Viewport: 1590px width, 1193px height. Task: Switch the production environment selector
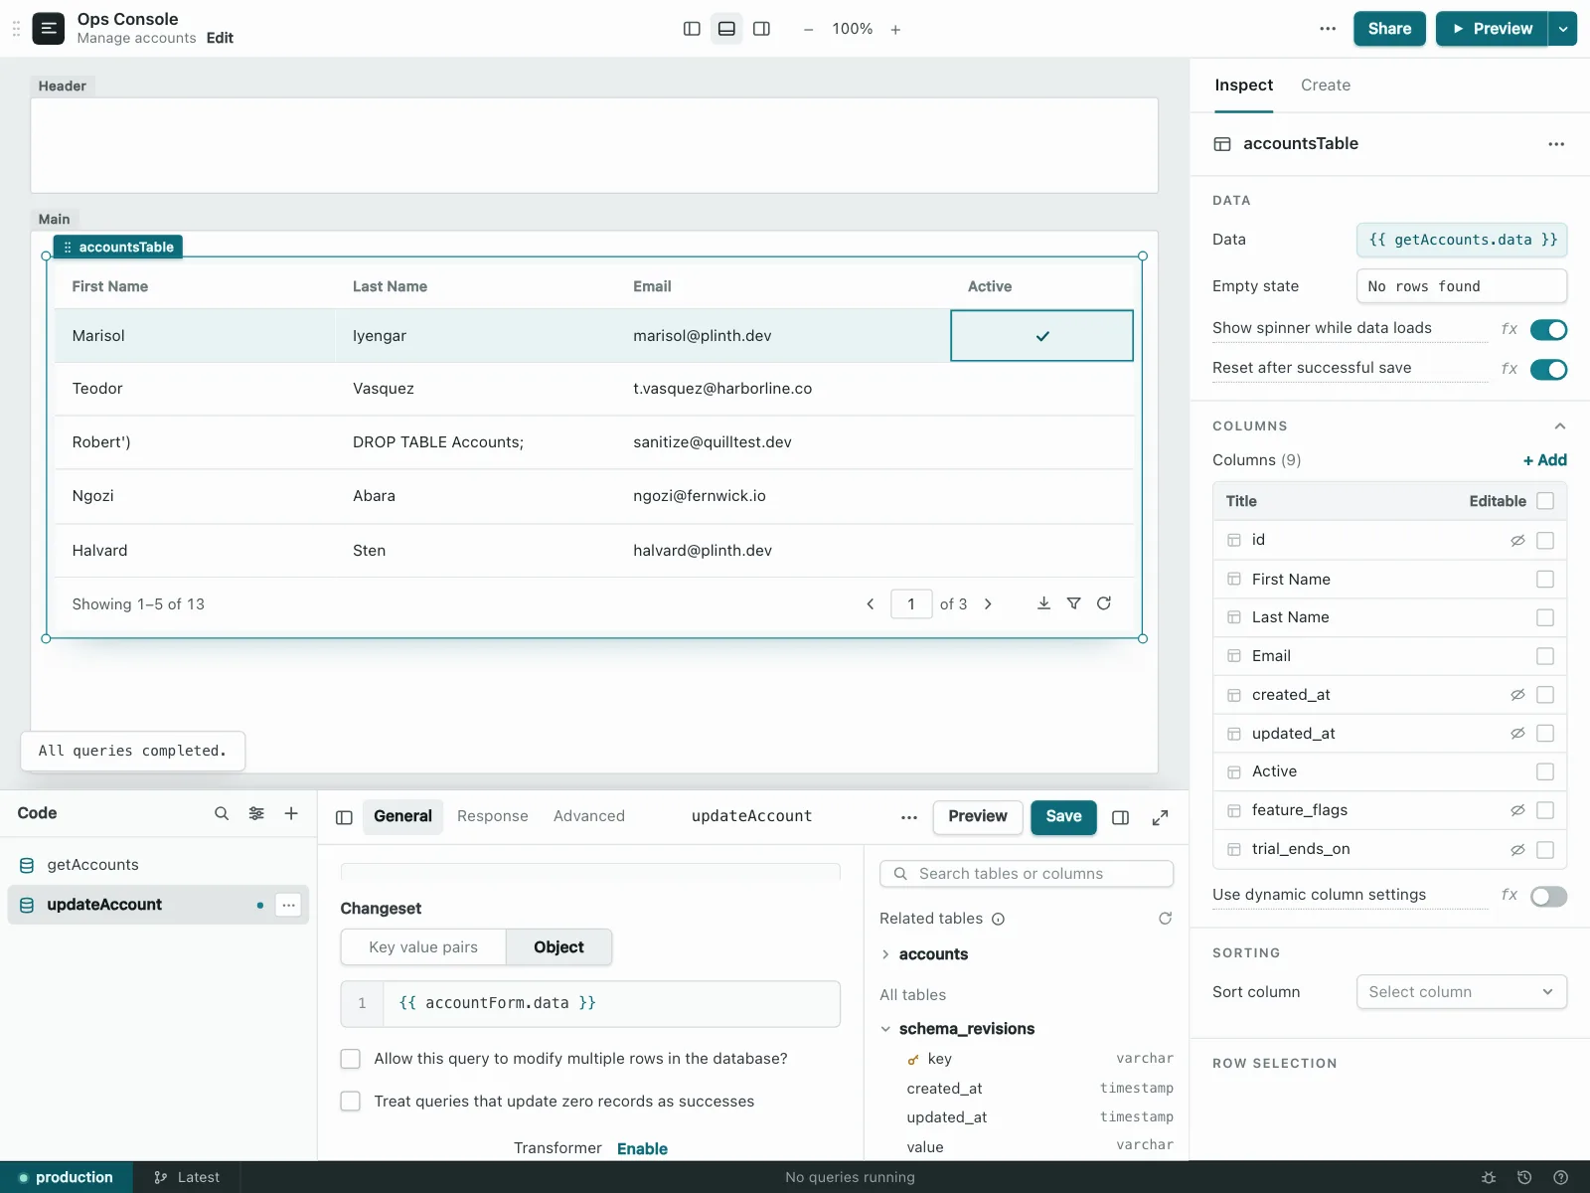tap(67, 1177)
